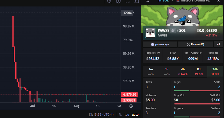The width and height of the screenshot is (224, 118).
Task: Select the 24h timeframe tab
Action: pos(215,72)
